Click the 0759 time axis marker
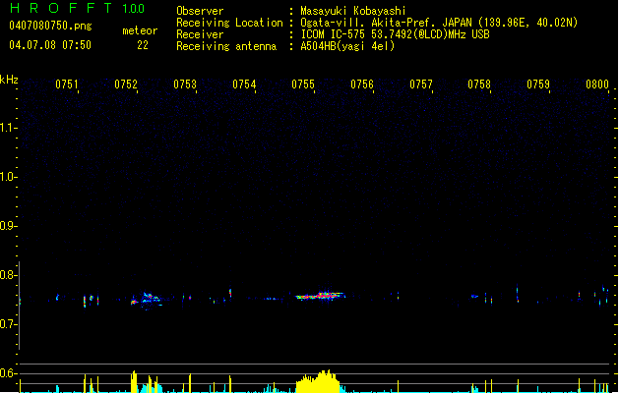This screenshot has width=619, height=393. 538,84
